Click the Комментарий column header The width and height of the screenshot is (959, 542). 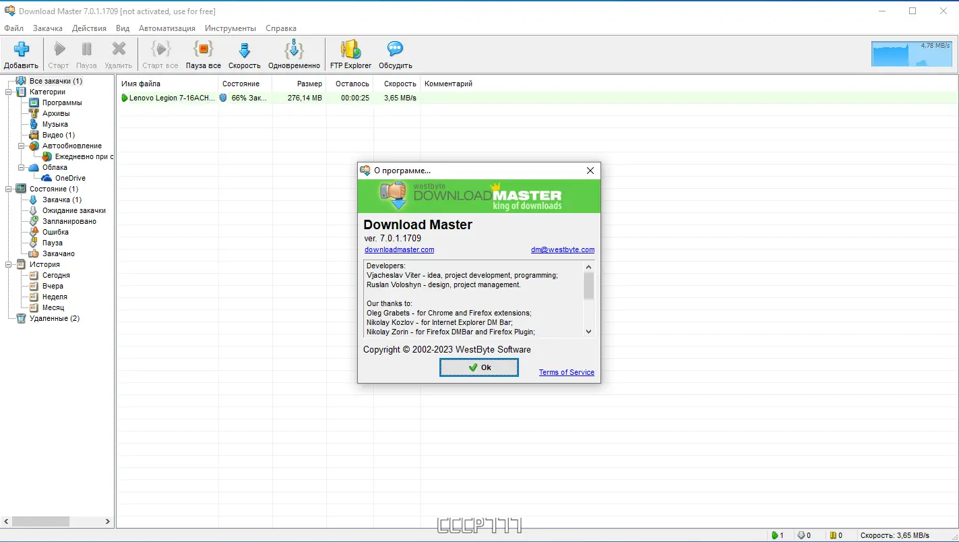(448, 84)
